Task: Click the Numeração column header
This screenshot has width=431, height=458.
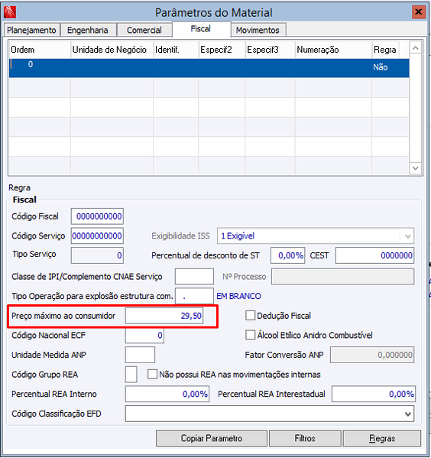Action: point(333,50)
